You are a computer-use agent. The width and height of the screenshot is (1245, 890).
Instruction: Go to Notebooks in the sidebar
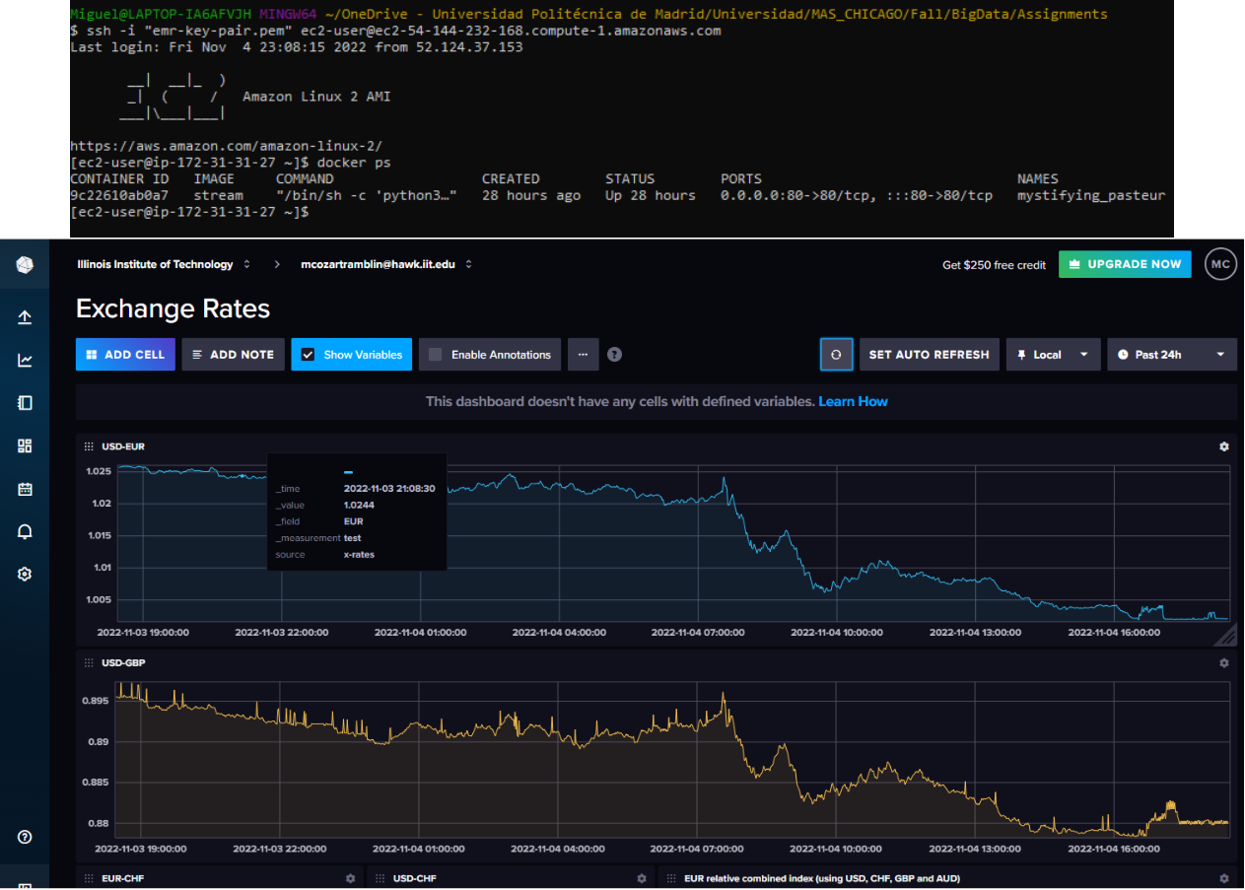click(25, 403)
